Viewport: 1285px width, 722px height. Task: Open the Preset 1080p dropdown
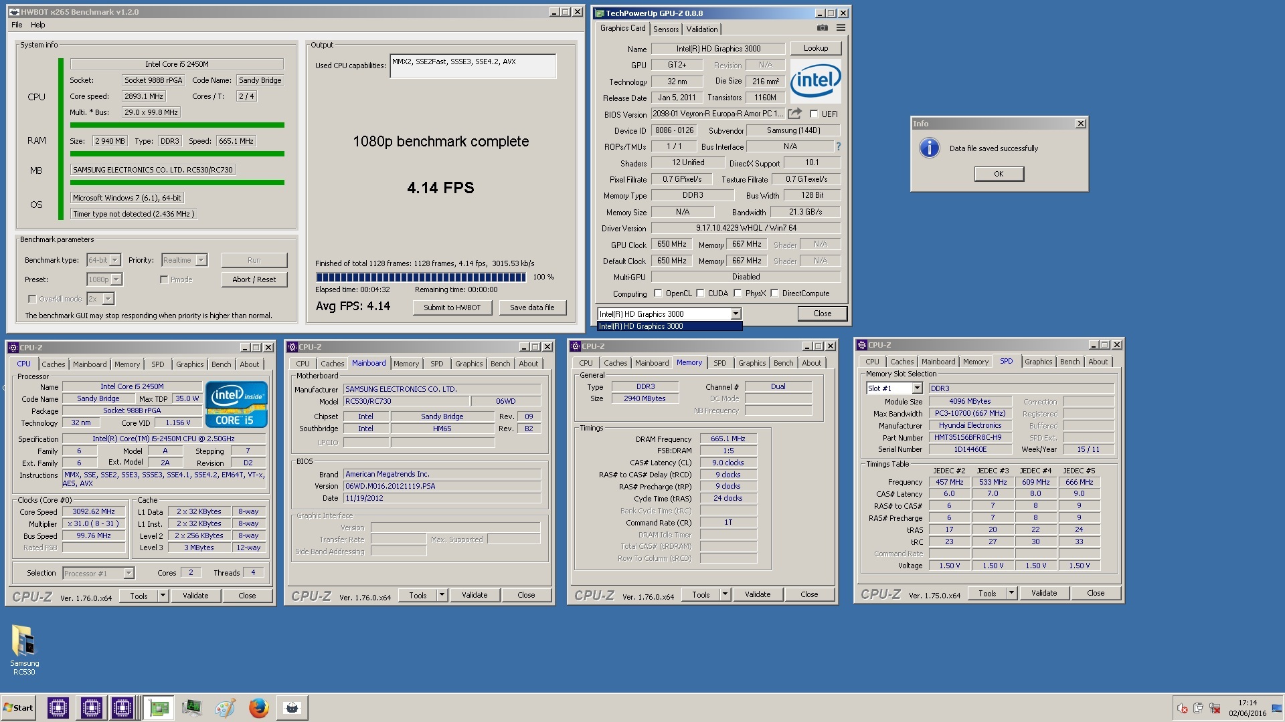pyautogui.click(x=116, y=279)
